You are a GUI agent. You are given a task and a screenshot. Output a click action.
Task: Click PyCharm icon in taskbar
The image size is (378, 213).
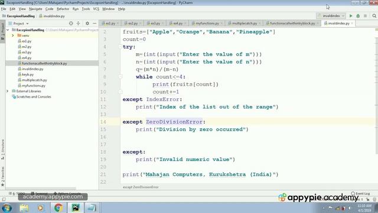click(x=76, y=208)
